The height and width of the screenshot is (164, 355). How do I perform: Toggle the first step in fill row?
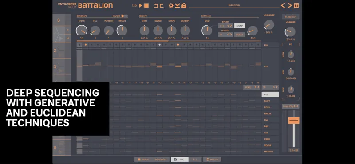79,45
